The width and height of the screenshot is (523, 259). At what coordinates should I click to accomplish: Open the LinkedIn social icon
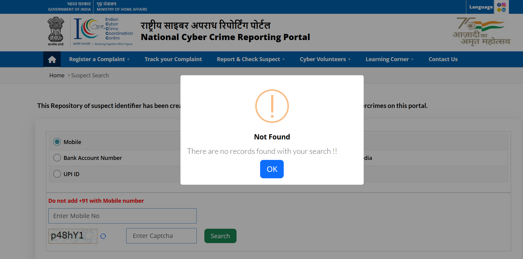pos(504,10)
